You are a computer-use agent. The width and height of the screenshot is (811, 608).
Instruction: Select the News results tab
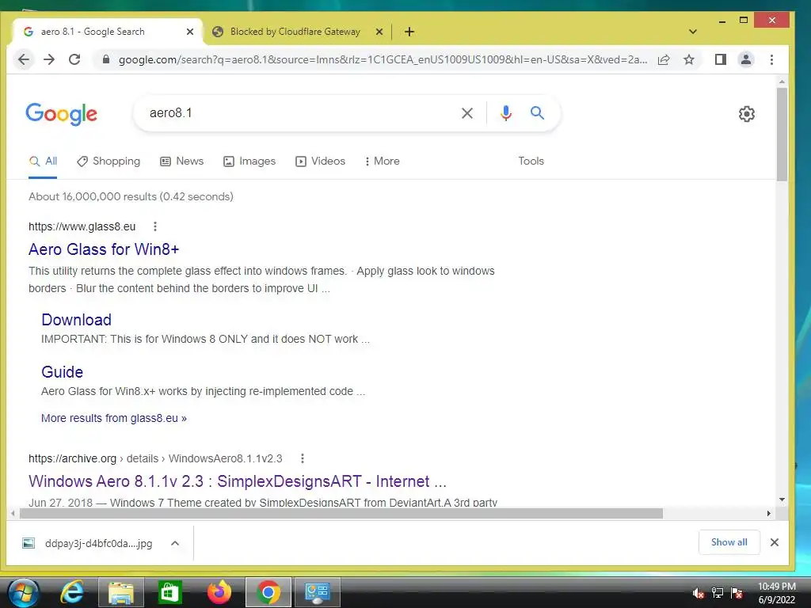point(182,161)
